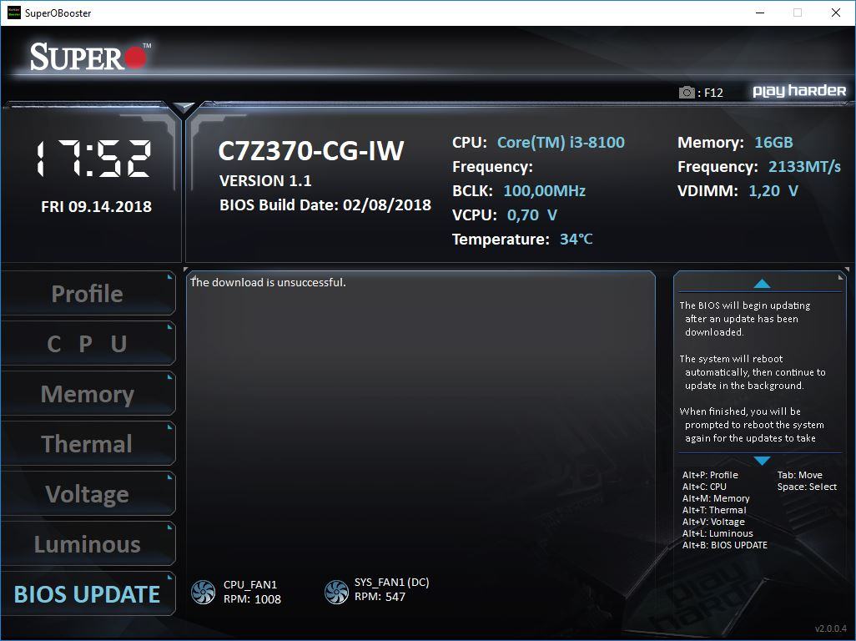Click the Tab: Move hint text
856x641 pixels.
[800, 475]
